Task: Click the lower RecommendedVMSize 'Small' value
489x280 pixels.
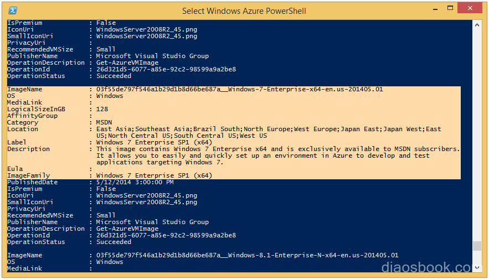Action: (x=106, y=215)
